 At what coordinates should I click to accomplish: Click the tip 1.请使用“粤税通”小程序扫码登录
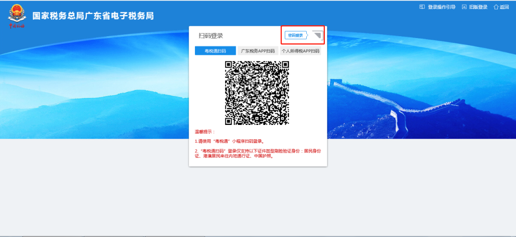230,142
